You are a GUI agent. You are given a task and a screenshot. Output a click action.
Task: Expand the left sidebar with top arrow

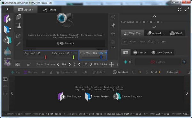7,9
